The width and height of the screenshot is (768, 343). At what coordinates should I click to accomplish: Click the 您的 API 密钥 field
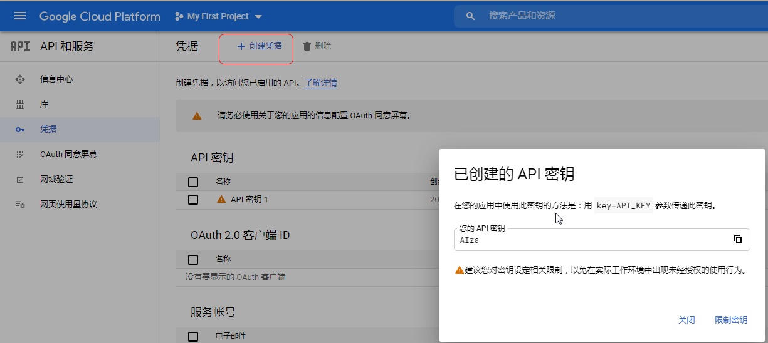tap(602, 240)
